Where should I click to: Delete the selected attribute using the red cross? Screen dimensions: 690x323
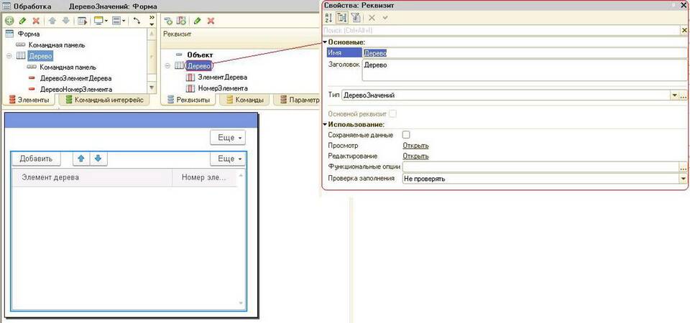tap(211, 21)
